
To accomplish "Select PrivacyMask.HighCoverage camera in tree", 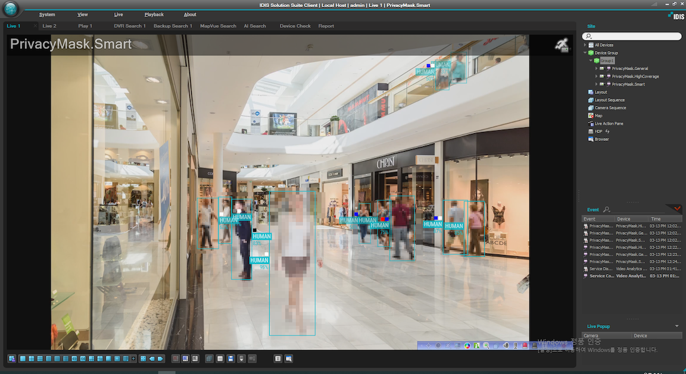I will [635, 76].
